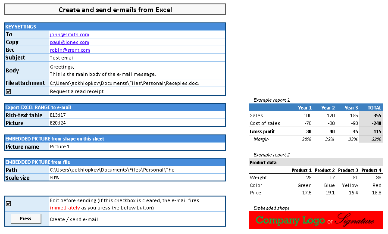Select the Sales Year 1 value 100

(x=307, y=115)
